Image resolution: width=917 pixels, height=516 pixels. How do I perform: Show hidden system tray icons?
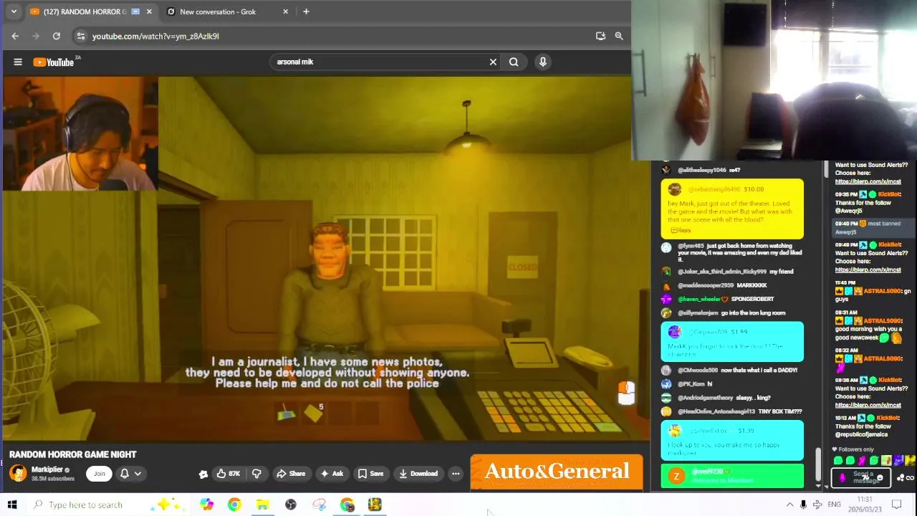[x=789, y=505]
